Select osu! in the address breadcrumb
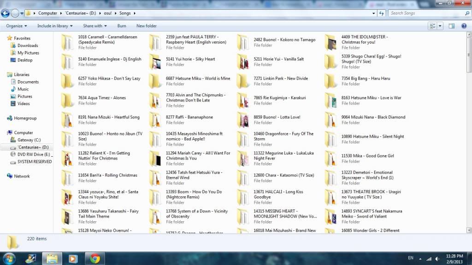The image size is (472, 265). [107, 13]
